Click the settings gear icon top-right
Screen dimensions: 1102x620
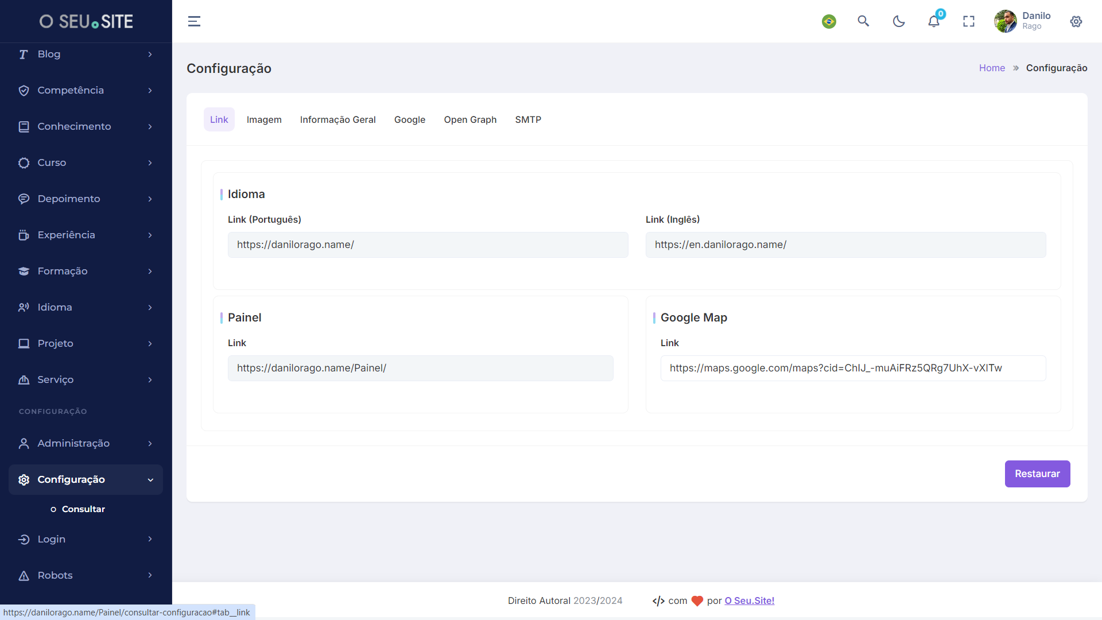click(x=1076, y=21)
